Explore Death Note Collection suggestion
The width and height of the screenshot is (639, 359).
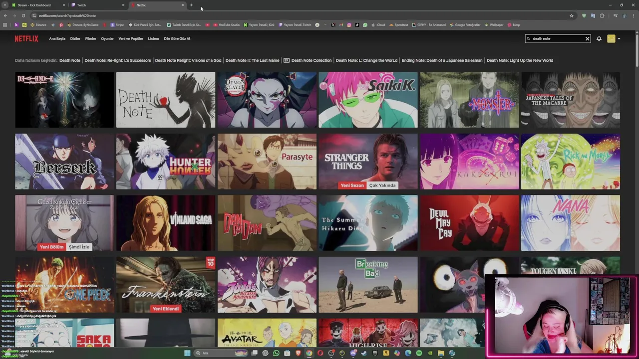click(308, 60)
